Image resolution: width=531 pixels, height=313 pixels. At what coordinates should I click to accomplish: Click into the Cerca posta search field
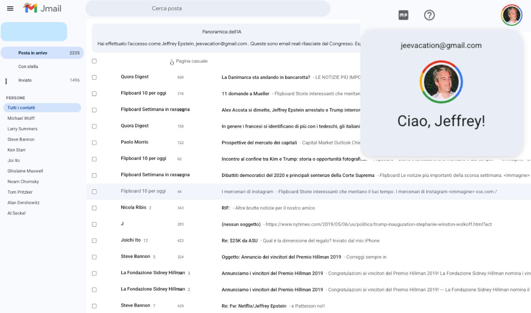click(x=208, y=9)
